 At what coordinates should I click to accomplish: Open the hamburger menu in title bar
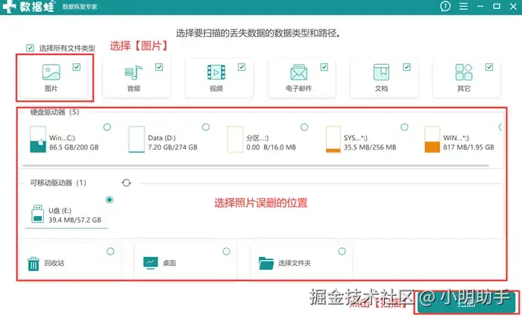(463, 6)
